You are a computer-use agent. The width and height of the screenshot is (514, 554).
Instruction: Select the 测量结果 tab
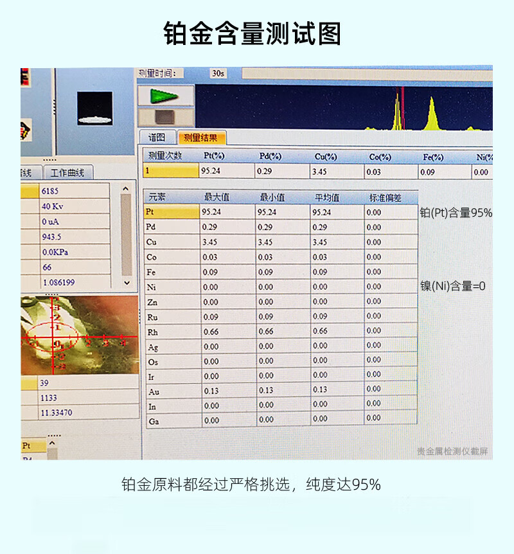201,138
